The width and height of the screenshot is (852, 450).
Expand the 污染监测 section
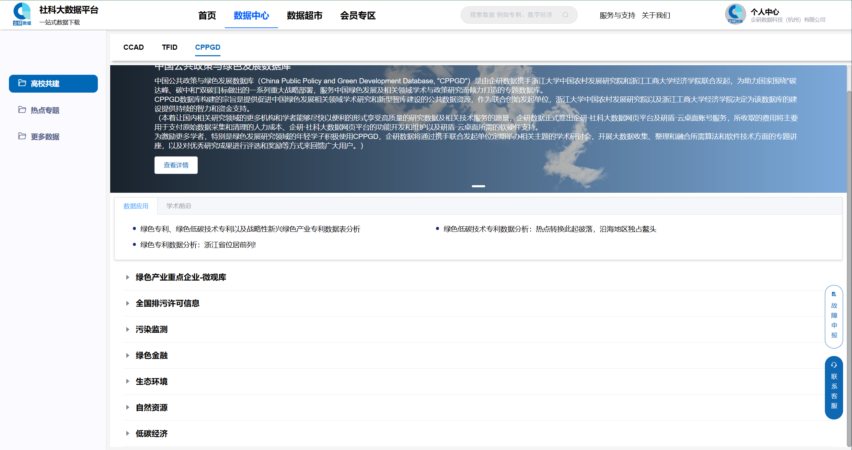click(x=128, y=329)
